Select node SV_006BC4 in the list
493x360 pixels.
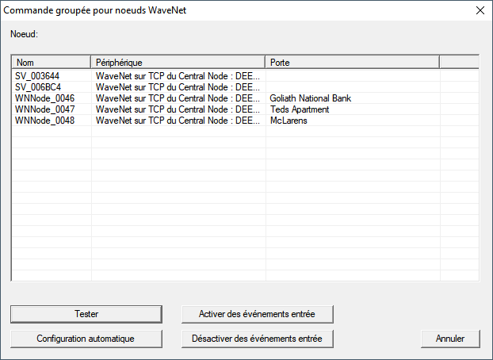tap(38, 87)
